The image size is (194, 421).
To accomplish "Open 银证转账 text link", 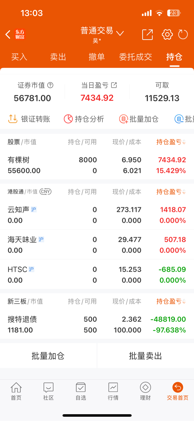I will click(36, 119).
